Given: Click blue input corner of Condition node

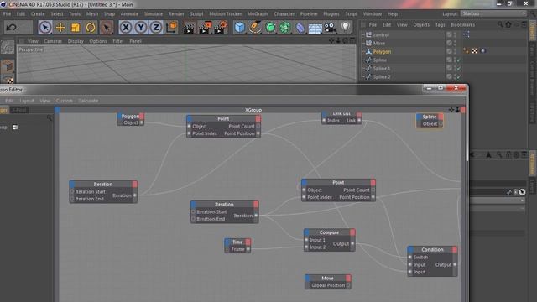Looking at the screenshot, I should [x=410, y=250].
